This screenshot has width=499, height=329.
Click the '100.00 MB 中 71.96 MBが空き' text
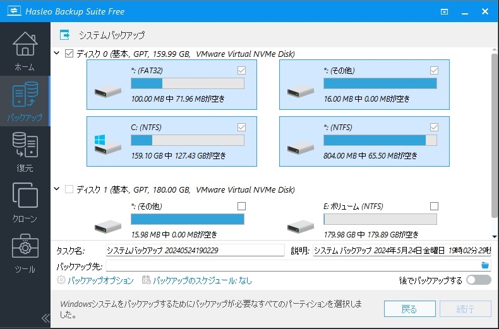click(x=178, y=99)
